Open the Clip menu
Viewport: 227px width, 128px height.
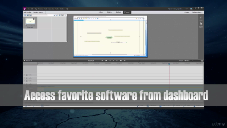pyautogui.click(x=35, y=9)
